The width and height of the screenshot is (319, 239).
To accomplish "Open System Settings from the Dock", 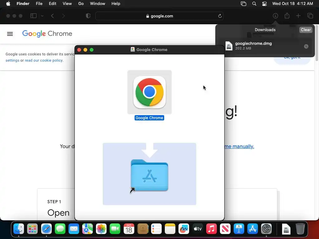I will click(266, 229).
